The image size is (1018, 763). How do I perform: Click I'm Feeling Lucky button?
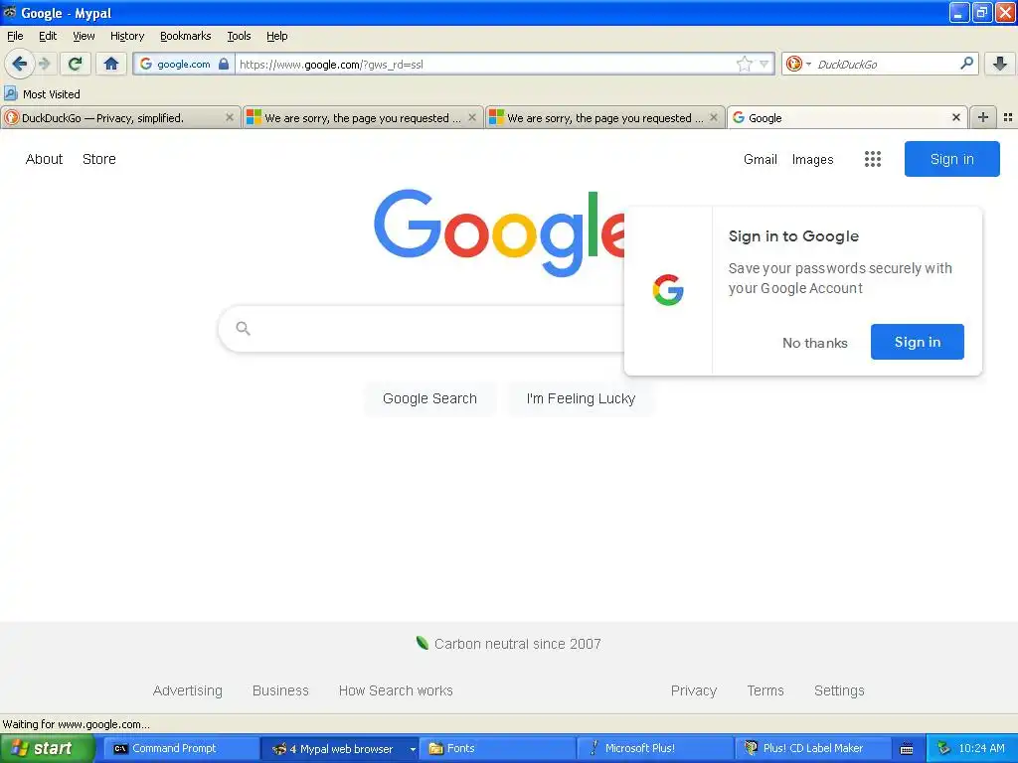click(x=581, y=398)
